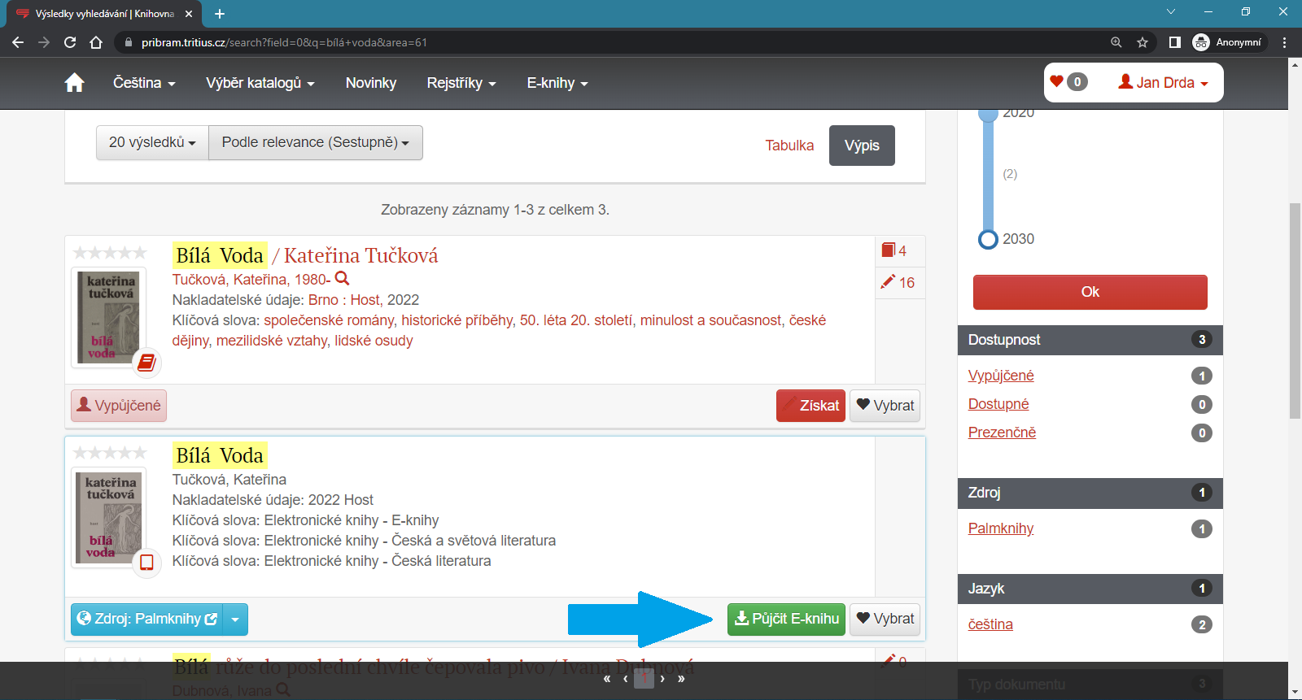Click Vybrat for the e-book Bílá Voda
Viewport: 1302px width, 700px height.
[x=885, y=620]
